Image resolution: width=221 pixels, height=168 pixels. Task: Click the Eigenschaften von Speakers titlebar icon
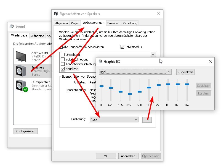(x=56, y=13)
